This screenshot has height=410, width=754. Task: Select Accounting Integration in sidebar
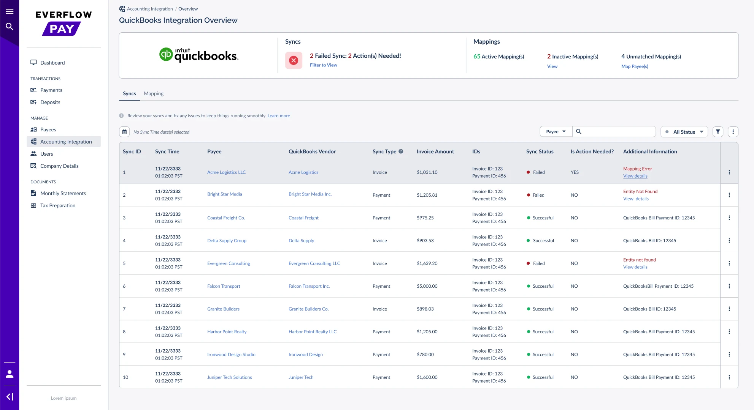(x=63, y=142)
